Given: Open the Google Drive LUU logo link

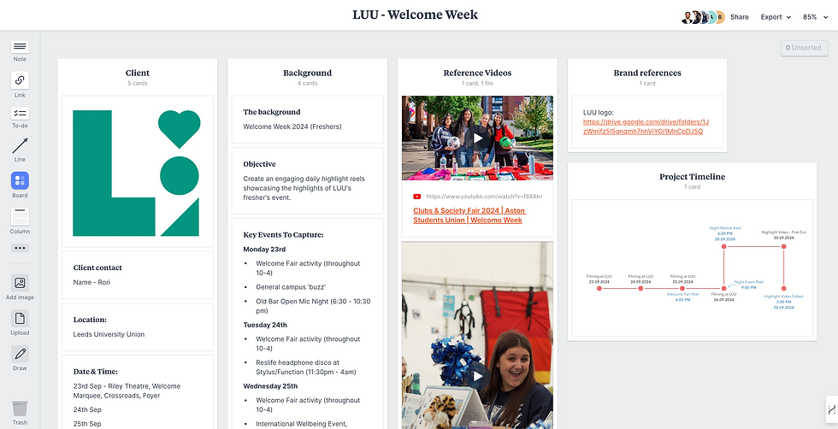Looking at the screenshot, I should (646, 126).
